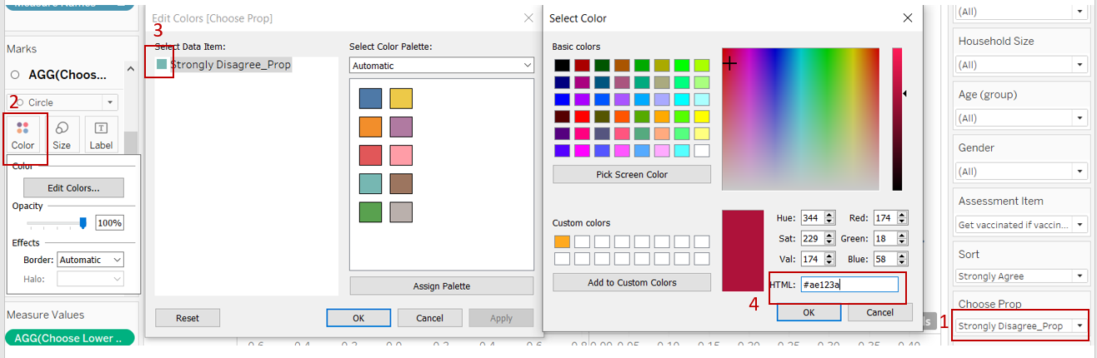Open the Select Color Palette dropdown
The width and height of the screenshot is (1097, 358).
pyautogui.click(x=441, y=65)
